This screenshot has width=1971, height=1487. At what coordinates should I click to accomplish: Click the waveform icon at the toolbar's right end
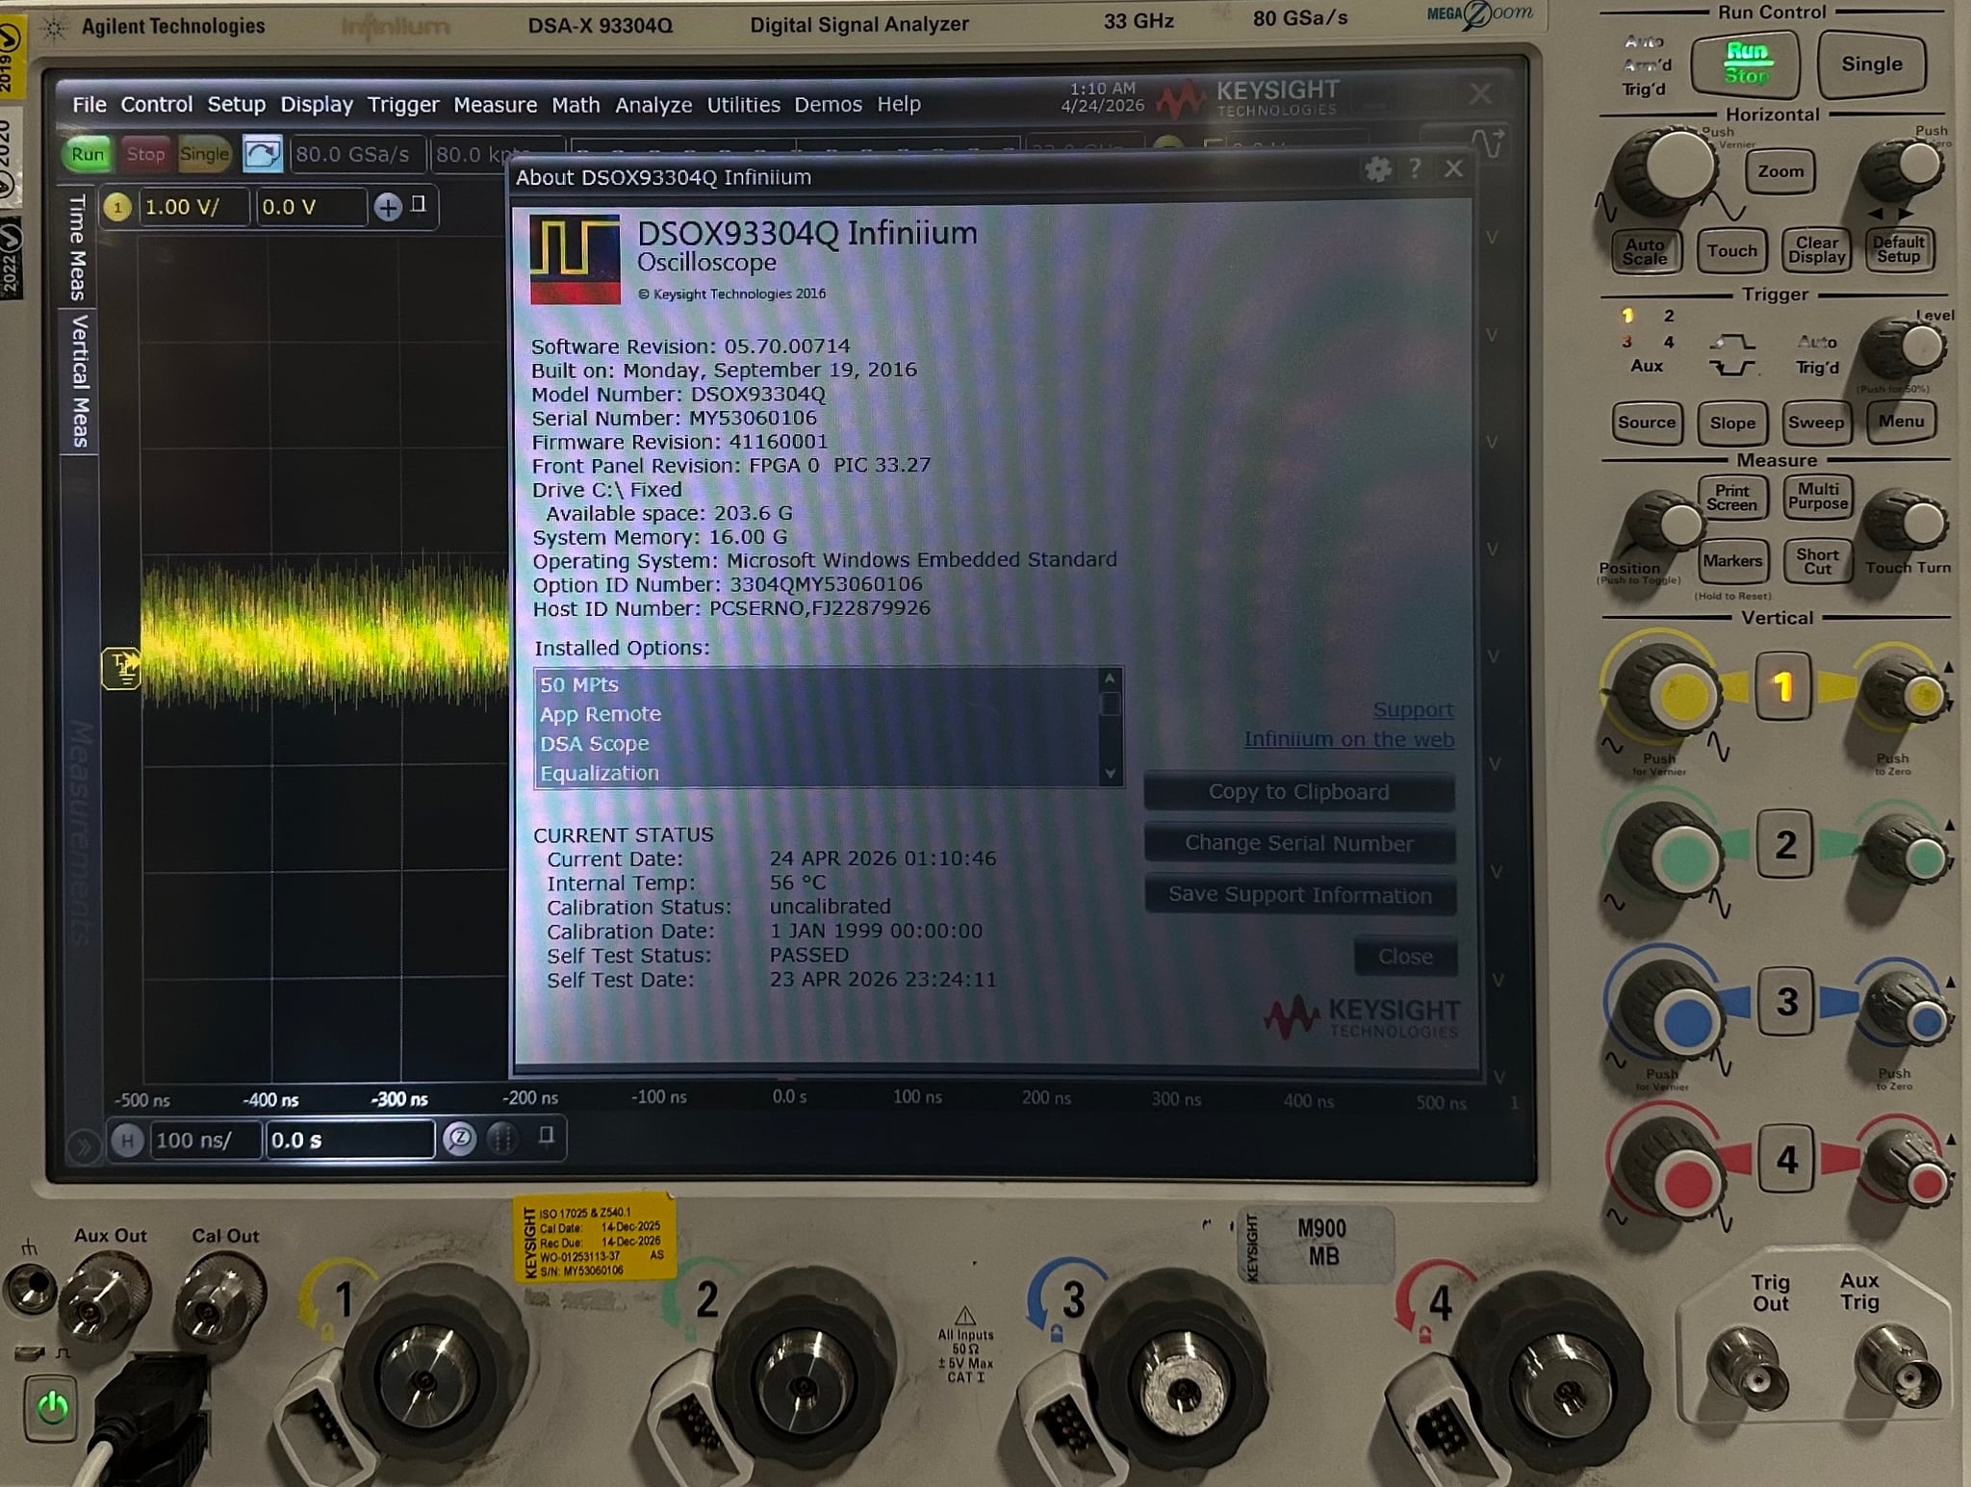[x=1489, y=144]
